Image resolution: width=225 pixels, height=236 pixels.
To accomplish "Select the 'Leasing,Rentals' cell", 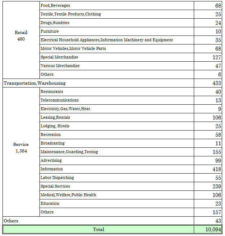I will [117, 117].
